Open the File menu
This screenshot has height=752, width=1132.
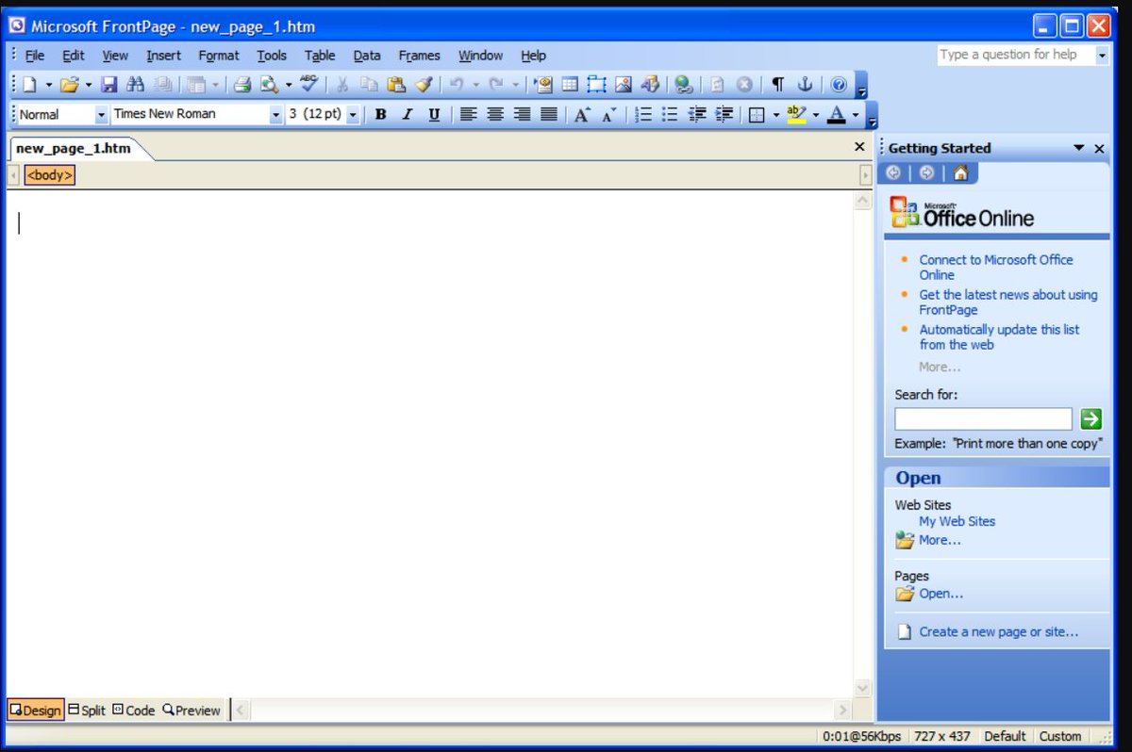pyautogui.click(x=35, y=56)
